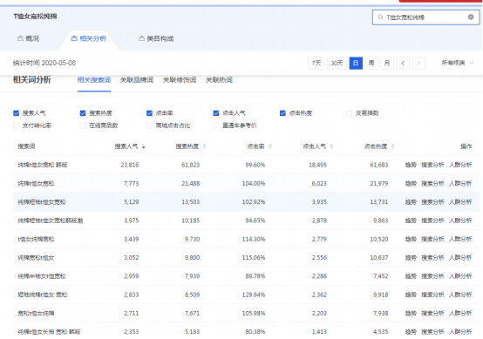Viewport: 483px width, 339px height.
Task: Select the 周 granularity button
Action: (371, 63)
